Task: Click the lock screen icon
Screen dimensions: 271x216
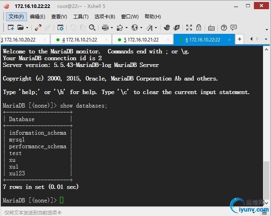Action: 199,27
